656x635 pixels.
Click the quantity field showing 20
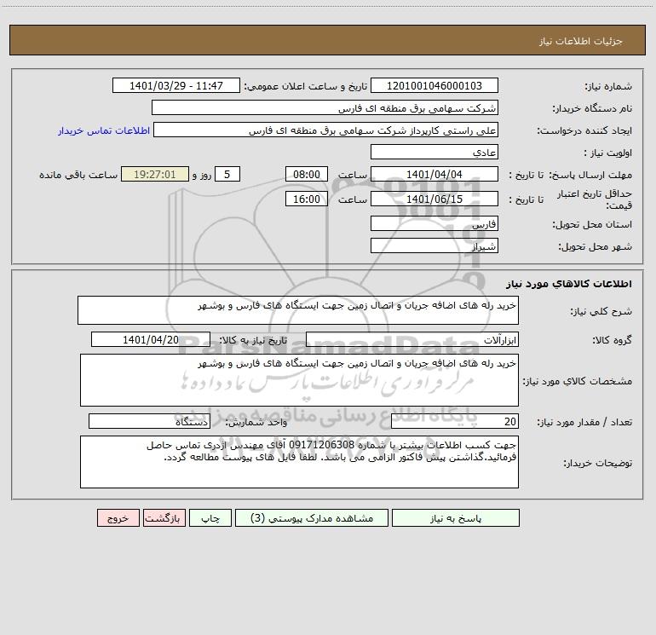(455, 422)
